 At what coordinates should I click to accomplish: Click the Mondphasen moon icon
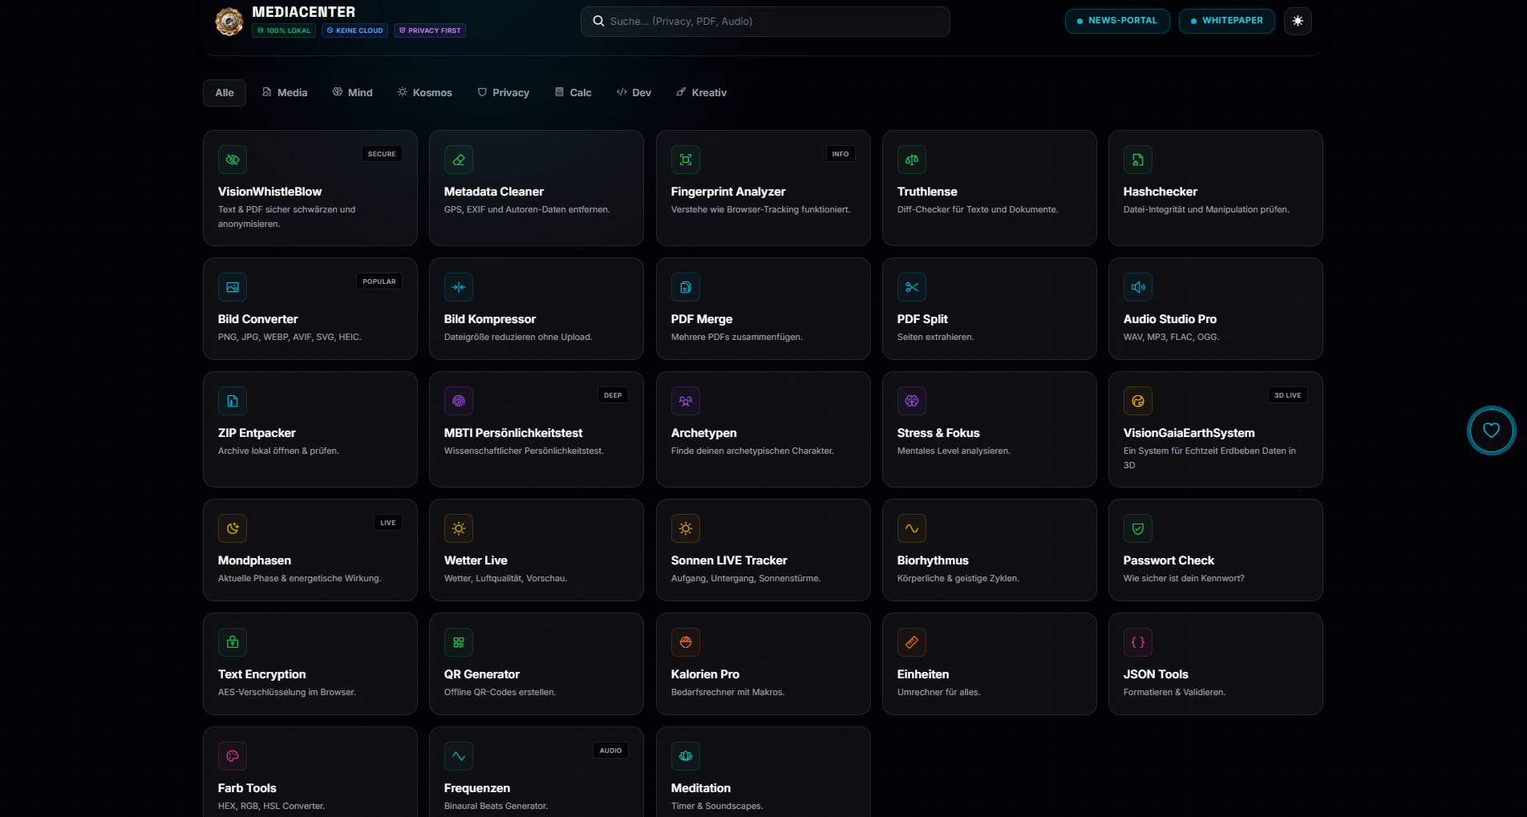pos(233,528)
